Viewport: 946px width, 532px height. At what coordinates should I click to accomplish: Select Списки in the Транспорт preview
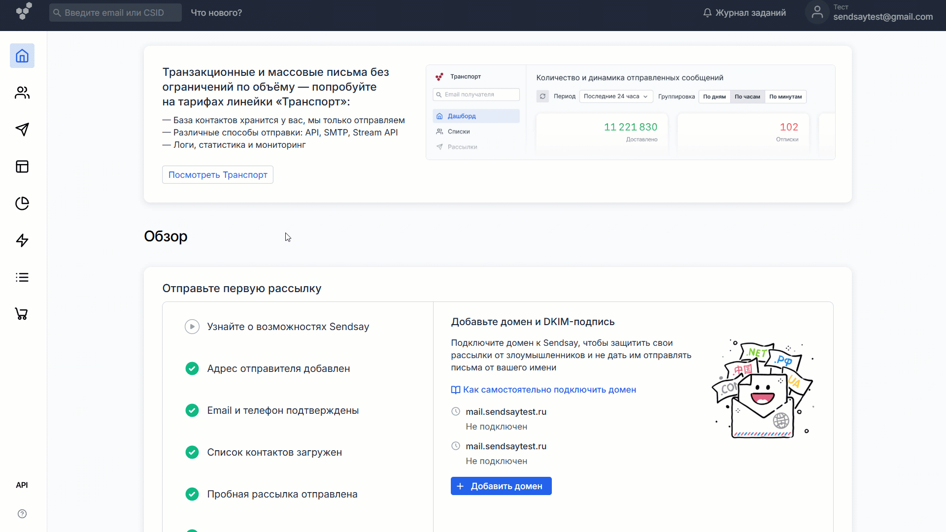click(459, 131)
